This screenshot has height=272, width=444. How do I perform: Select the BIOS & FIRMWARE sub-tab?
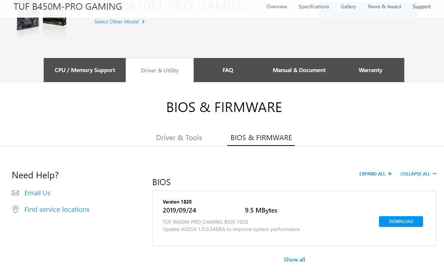pyautogui.click(x=261, y=138)
